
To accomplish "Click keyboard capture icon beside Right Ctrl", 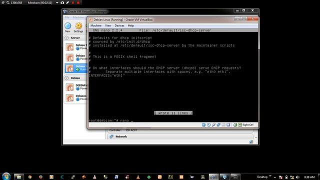I will 240,124.
